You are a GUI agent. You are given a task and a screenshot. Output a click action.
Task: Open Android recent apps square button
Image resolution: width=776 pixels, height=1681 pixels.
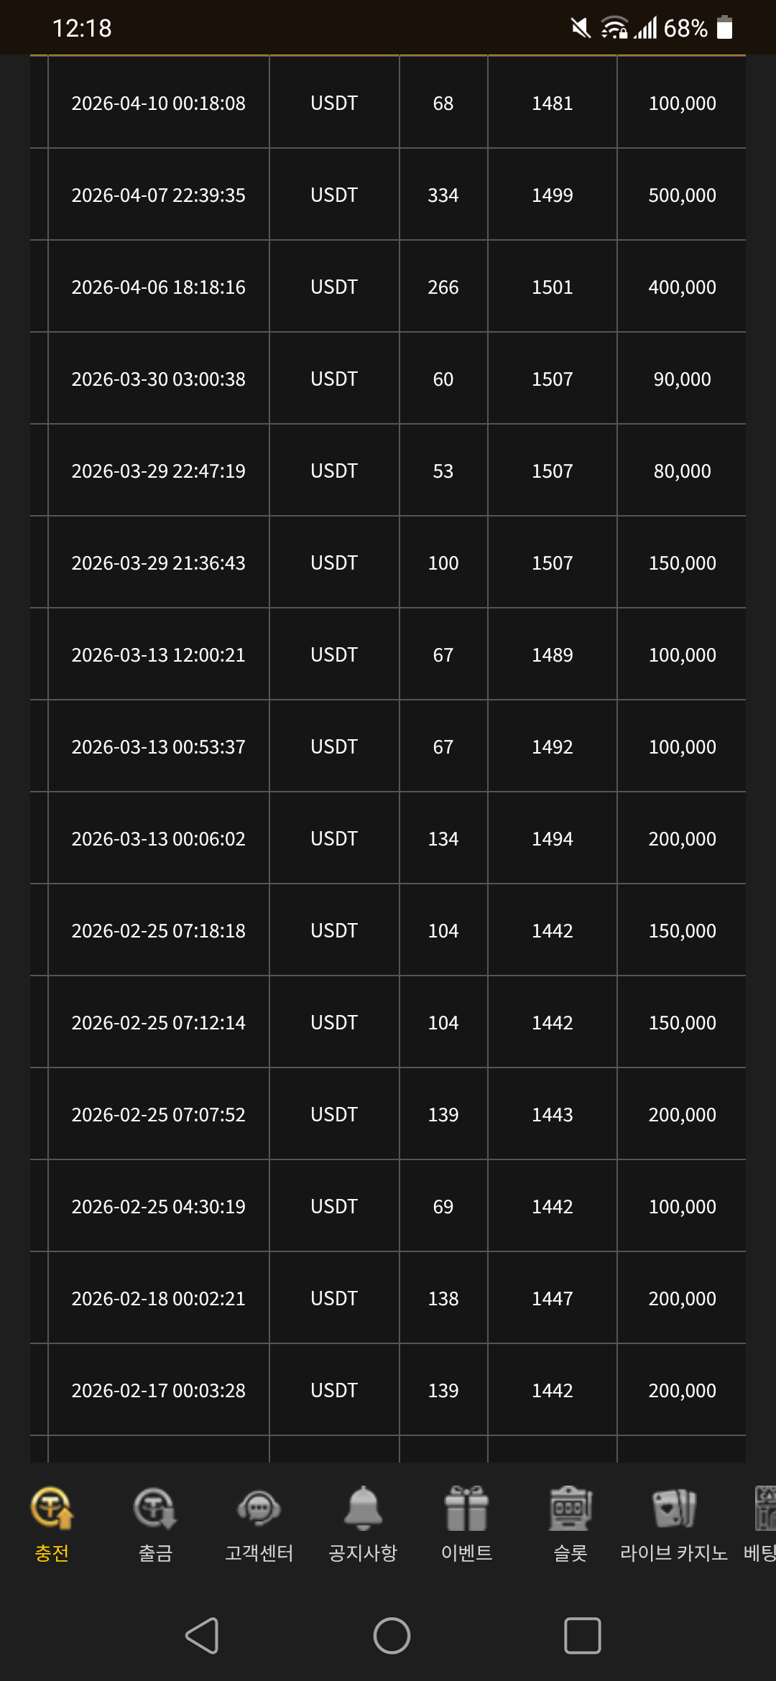pos(582,1636)
